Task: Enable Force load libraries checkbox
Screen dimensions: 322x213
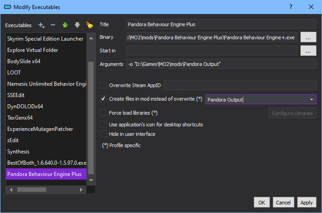Action: [103, 112]
